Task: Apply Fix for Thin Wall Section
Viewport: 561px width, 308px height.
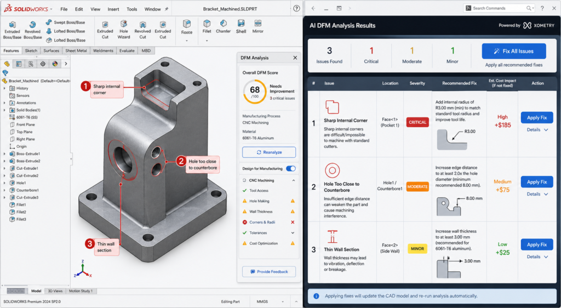Action: tap(537, 244)
